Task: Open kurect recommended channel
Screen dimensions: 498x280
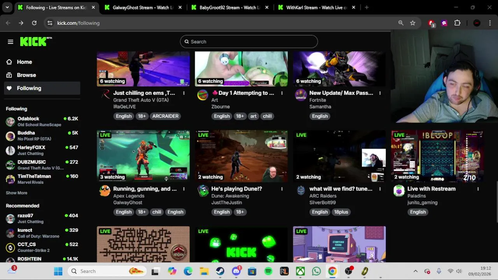Action: pyautogui.click(x=42, y=233)
